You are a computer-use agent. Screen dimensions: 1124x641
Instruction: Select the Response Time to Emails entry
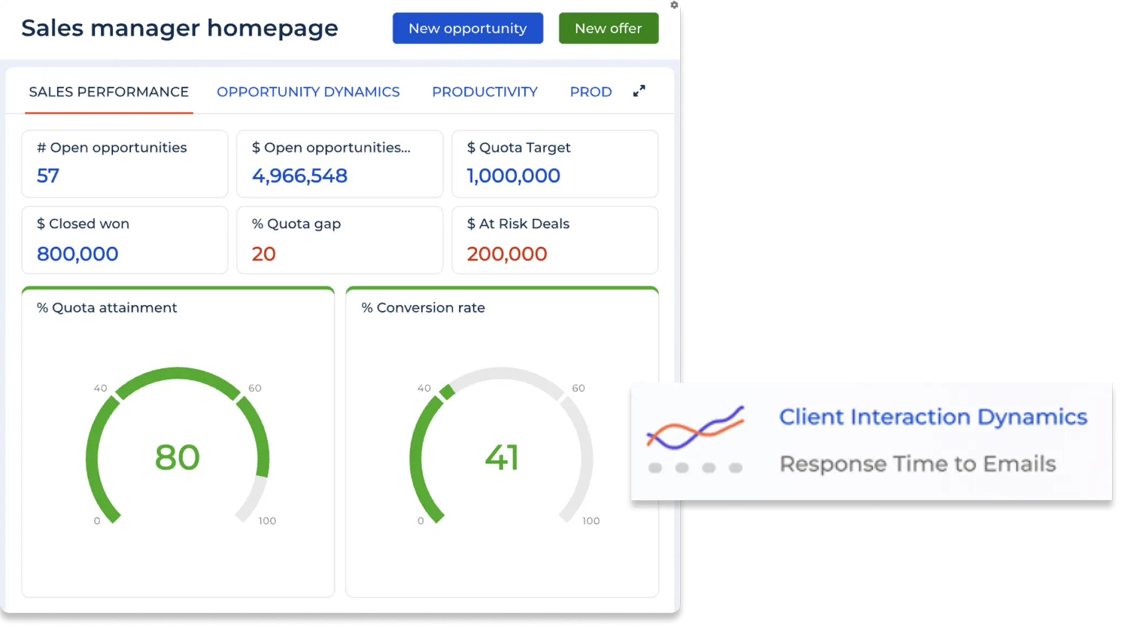click(918, 463)
